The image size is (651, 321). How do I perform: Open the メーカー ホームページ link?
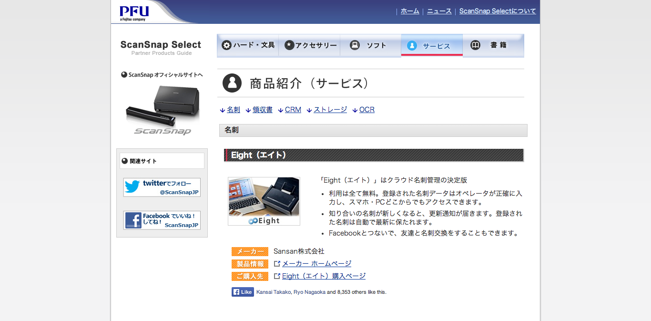(316, 264)
